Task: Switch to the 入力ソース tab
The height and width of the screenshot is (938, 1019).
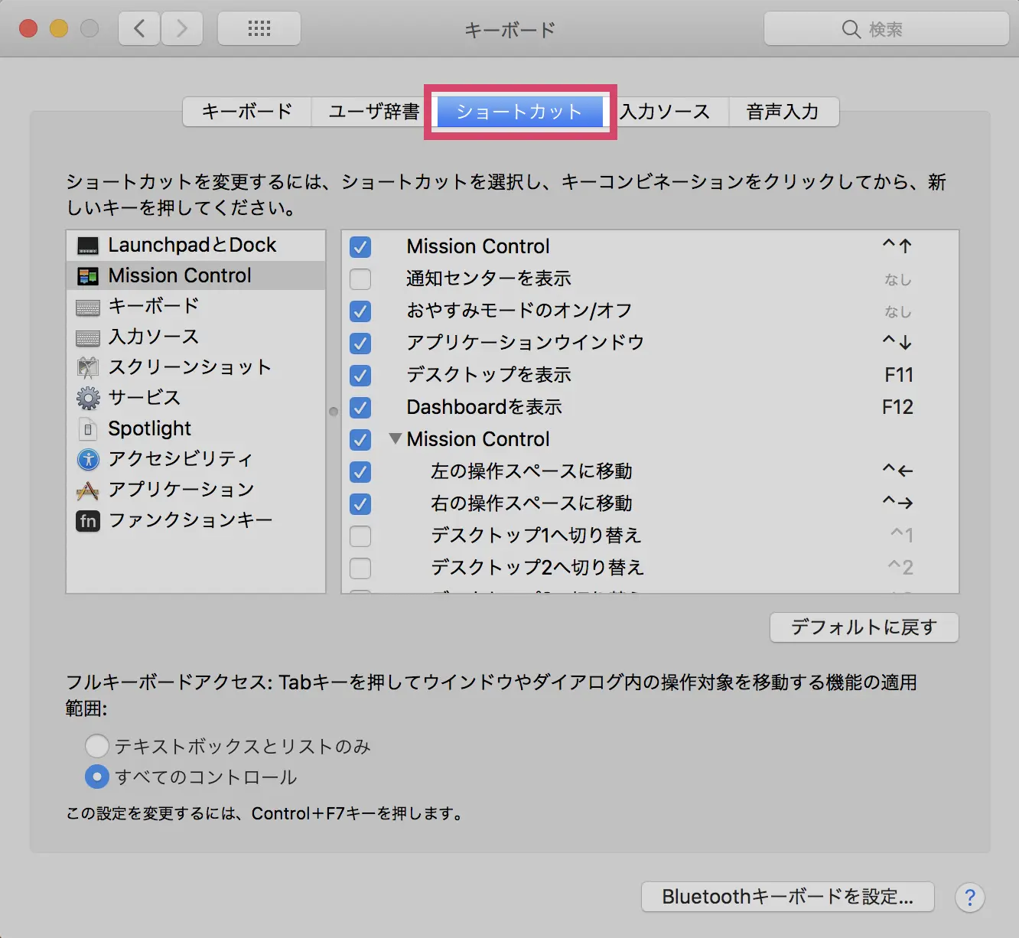Action: click(666, 112)
